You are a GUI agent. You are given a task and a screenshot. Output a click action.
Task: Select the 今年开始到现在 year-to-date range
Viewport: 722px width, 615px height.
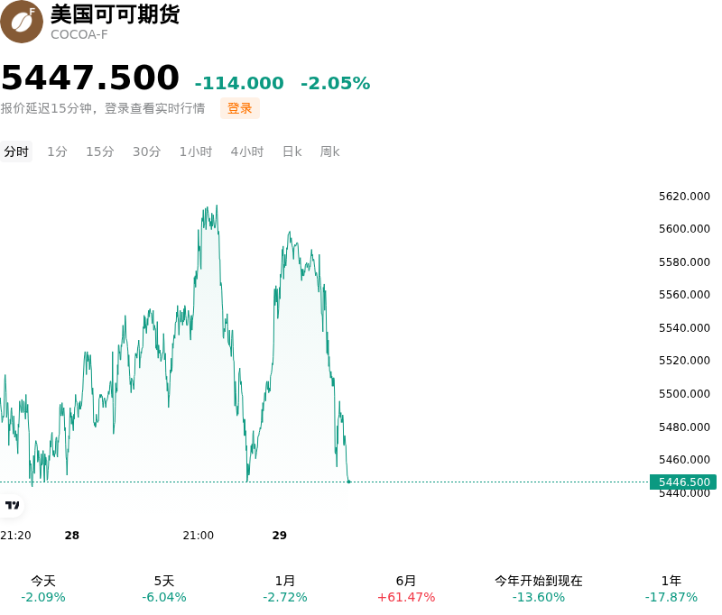pos(539,589)
